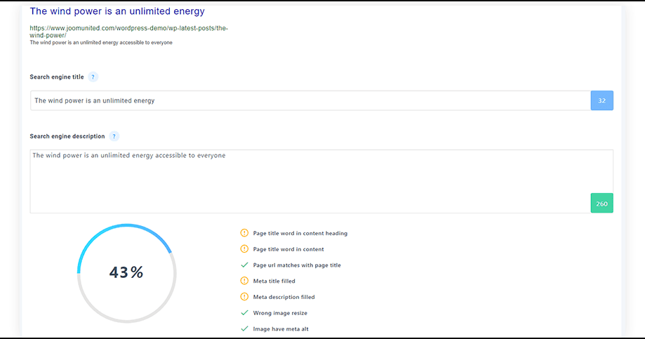The image size is (645, 339).
Task: Click warning icon for Page title word in content
Action: click(244, 249)
